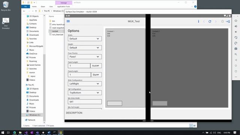
Task: Open the Share ribbon tab in Explorer
Action: click(43, 7)
